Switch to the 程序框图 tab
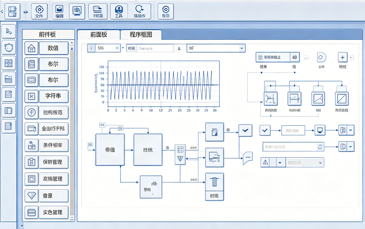This screenshot has height=229, width=365. [x=141, y=35]
